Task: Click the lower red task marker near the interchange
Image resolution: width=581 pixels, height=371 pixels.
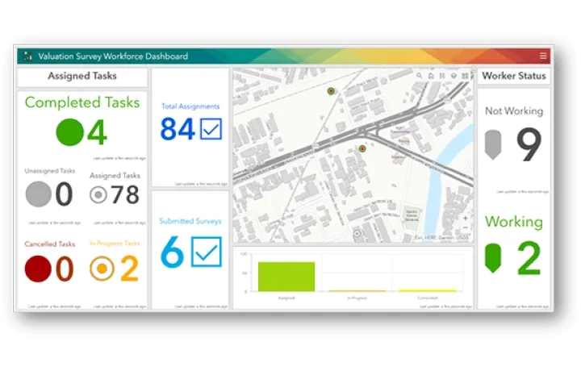Action: pos(362,148)
